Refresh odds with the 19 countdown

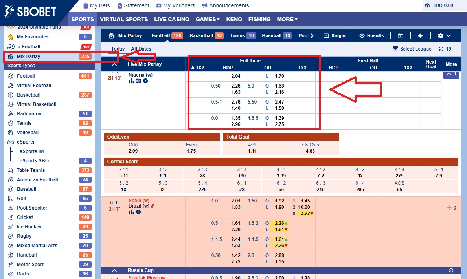coord(445,49)
